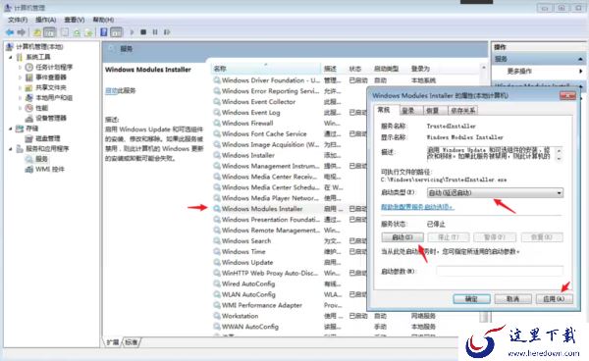Sort the services list by 名称 column
Screen dimensions: 589x361
click(x=265, y=69)
